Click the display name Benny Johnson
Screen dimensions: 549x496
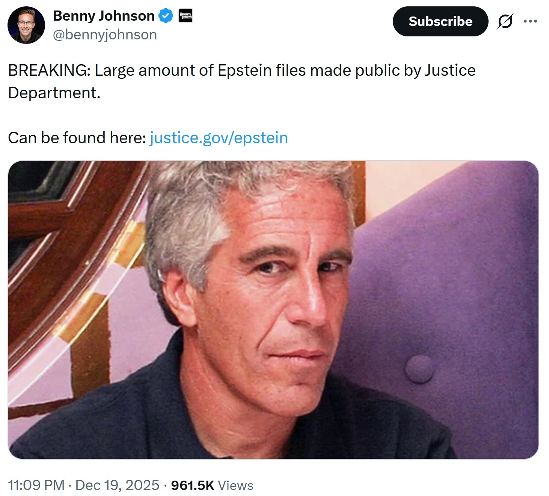pyautogui.click(x=104, y=16)
